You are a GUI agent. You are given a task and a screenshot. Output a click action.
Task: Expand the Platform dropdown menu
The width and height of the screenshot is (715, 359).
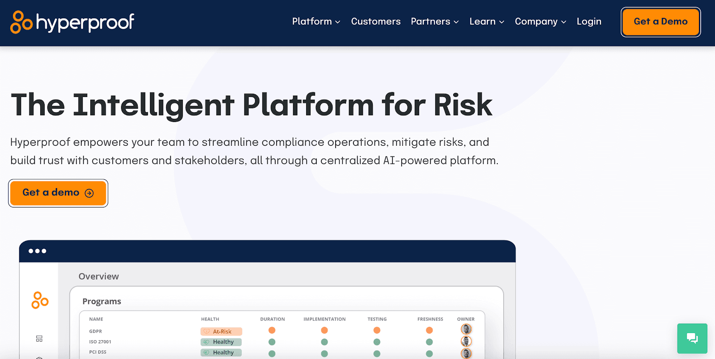click(x=316, y=21)
